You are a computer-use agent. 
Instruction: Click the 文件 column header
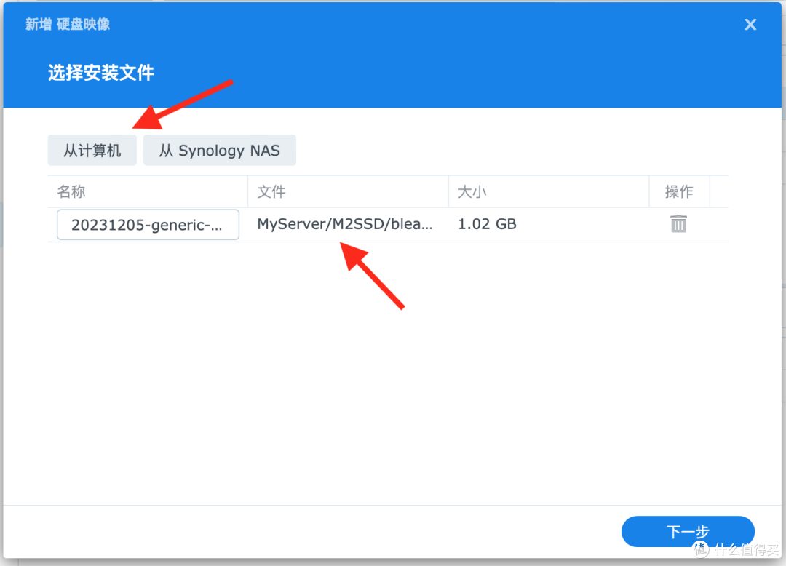(x=271, y=191)
